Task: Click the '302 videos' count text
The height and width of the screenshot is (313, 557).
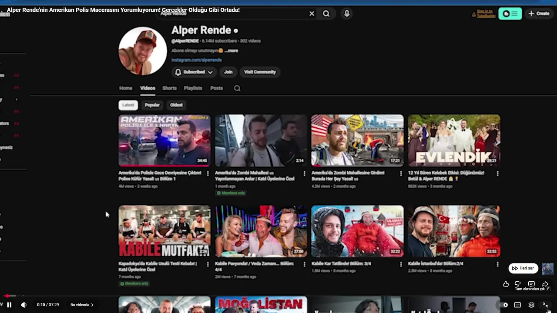Action: click(x=250, y=41)
